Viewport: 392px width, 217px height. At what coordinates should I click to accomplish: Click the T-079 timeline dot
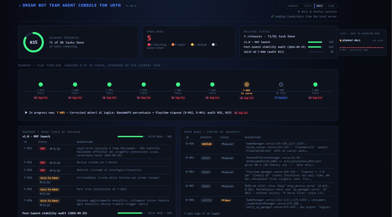pos(41,85)
